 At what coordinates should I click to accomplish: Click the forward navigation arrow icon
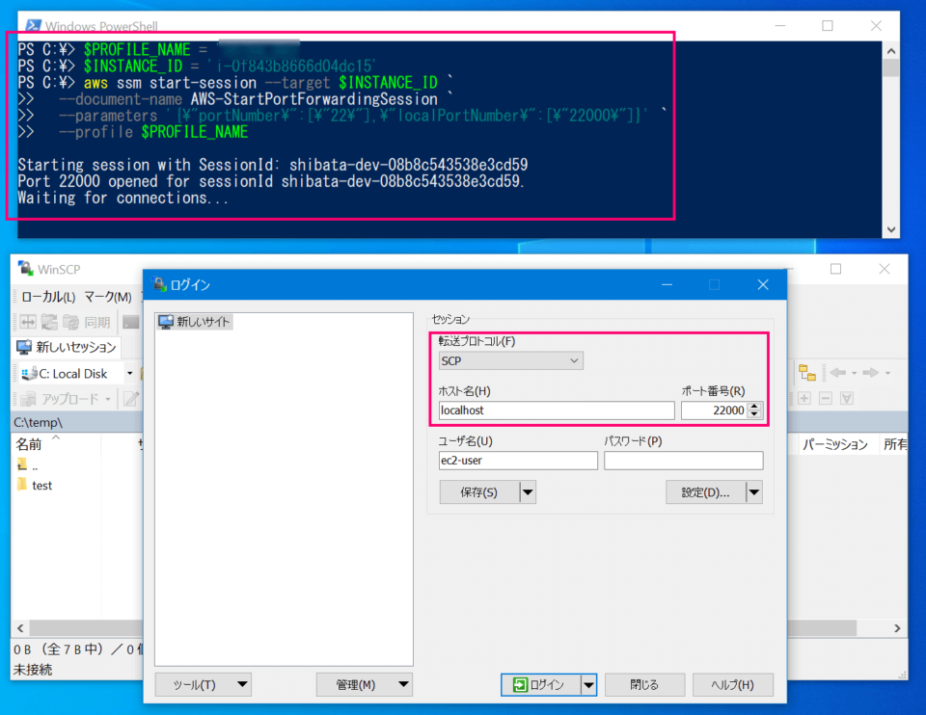pos(870,373)
